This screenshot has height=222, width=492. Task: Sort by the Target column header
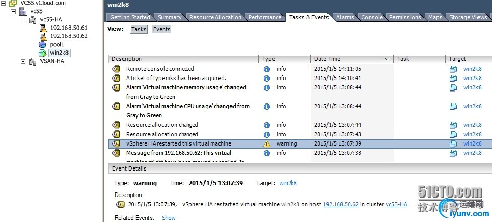point(469,59)
